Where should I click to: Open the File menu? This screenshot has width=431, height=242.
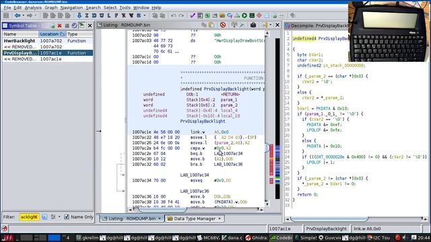[x=7, y=7]
